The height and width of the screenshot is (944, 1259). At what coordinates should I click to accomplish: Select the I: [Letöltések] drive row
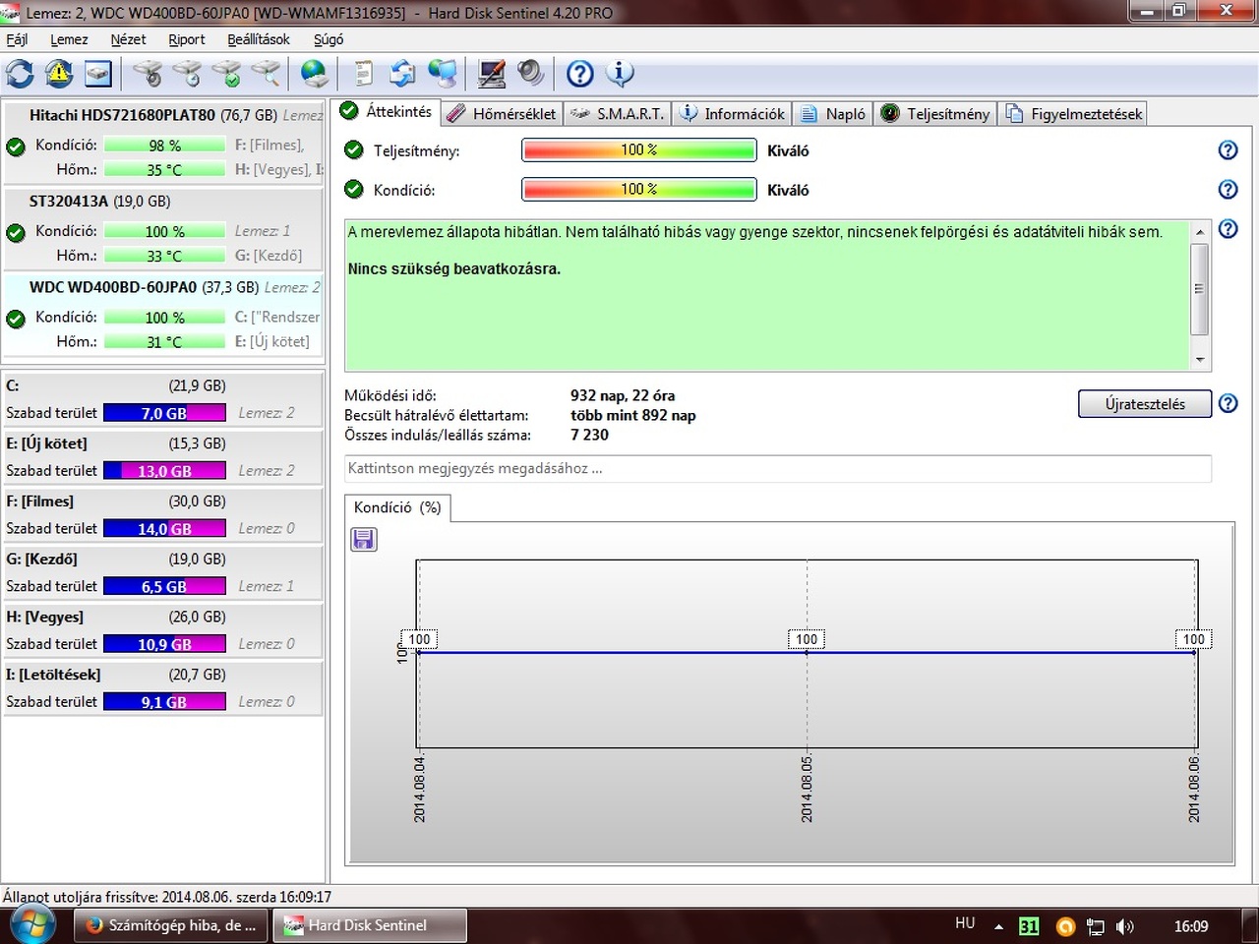point(164,689)
